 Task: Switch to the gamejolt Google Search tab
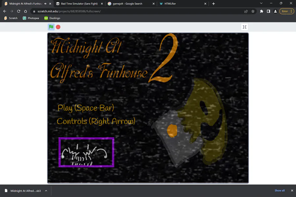[x=127, y=4]
